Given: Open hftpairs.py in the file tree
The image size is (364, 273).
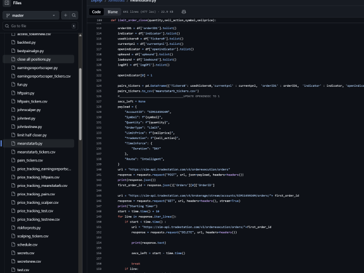Looking at the screenshot, I should 25,93.
